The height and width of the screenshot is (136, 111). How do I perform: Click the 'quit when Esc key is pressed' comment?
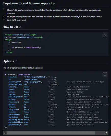[80, 125]
